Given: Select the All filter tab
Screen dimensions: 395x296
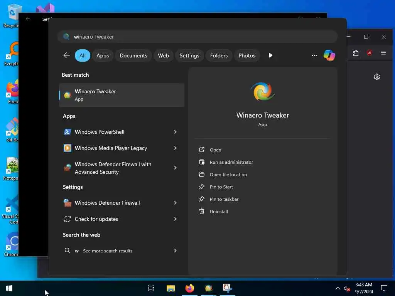Looking at the screenshot, I should tap(83, 55).
